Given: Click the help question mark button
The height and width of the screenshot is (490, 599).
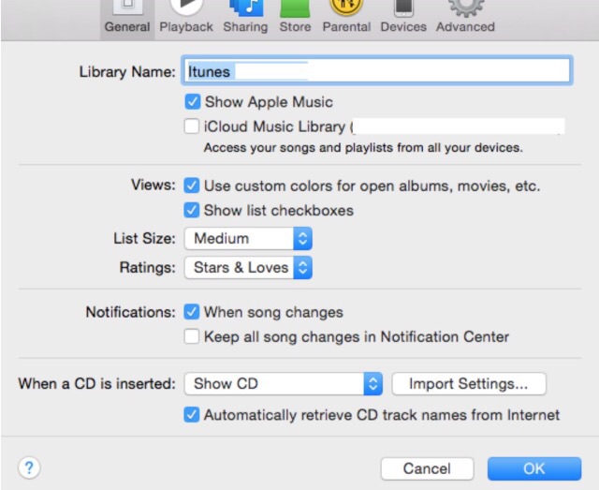Looking at the screenshot, I should [29, 468].
